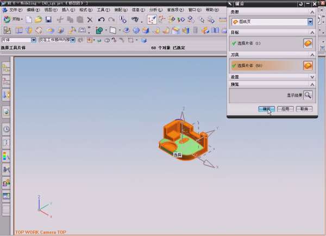The image size is (326, 236).
Task: Open the History clock icon in the resource bar
Action: click(x=6, y=129)
